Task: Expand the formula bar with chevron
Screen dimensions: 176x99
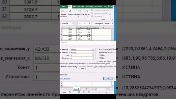Action: click(x=112, y=23)
